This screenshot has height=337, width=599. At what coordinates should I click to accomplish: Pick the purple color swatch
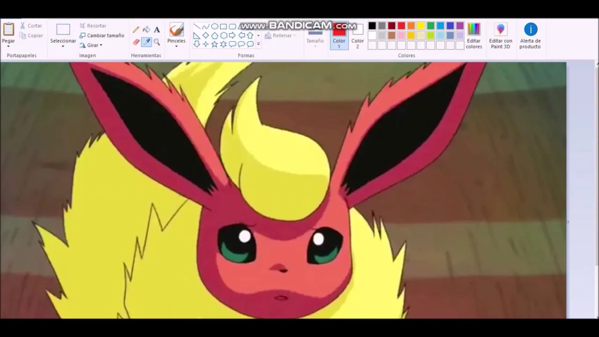pos(460,26)
